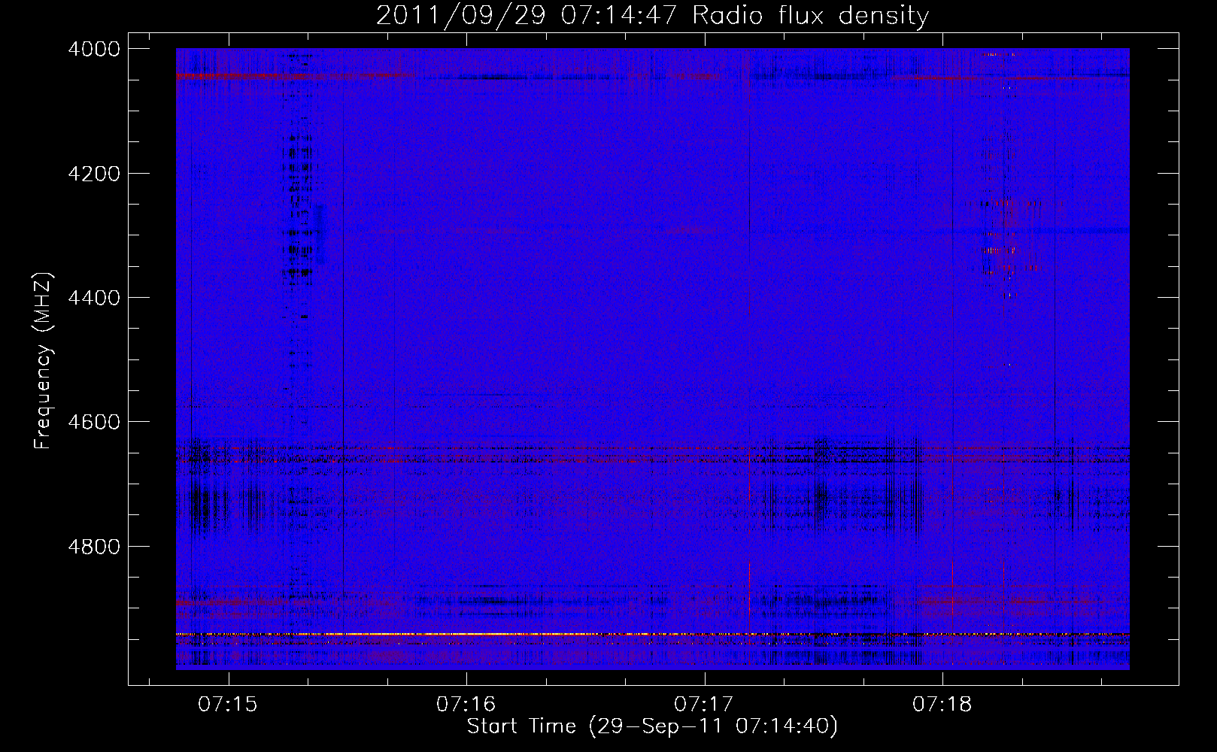Select the 4600 frequency axis label
The width and height of the screenshot is (1217, 752).
coord(94,422)
